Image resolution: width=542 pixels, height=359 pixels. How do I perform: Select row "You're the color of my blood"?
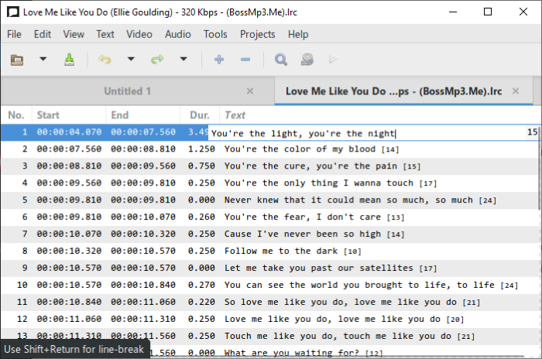point(269,149)
